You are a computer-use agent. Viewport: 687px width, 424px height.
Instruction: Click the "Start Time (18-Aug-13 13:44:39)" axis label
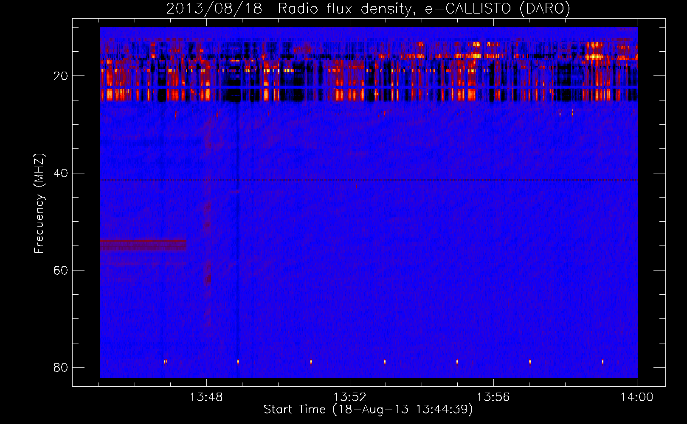pyautogui.click(x=368, y=410)
